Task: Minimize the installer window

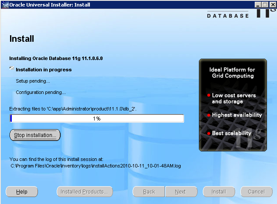Action: (x=258, y=5)
